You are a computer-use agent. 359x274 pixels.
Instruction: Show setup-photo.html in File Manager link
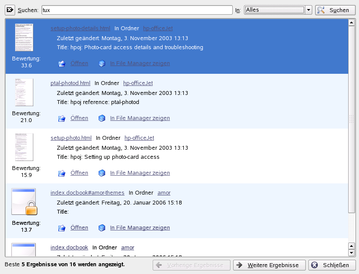point(140,173)
